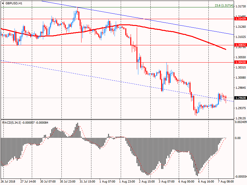Click the 0.00 level on MACD scale
247x185 pixels.
[238, 138]
